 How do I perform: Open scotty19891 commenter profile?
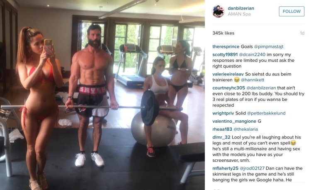225,54
